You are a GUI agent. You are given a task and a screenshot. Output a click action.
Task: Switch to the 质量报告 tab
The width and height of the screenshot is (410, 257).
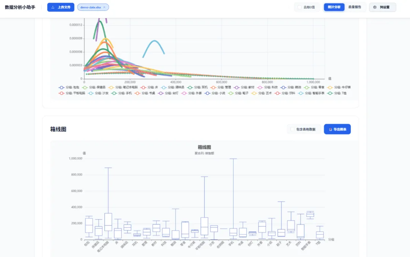point(355,7)
